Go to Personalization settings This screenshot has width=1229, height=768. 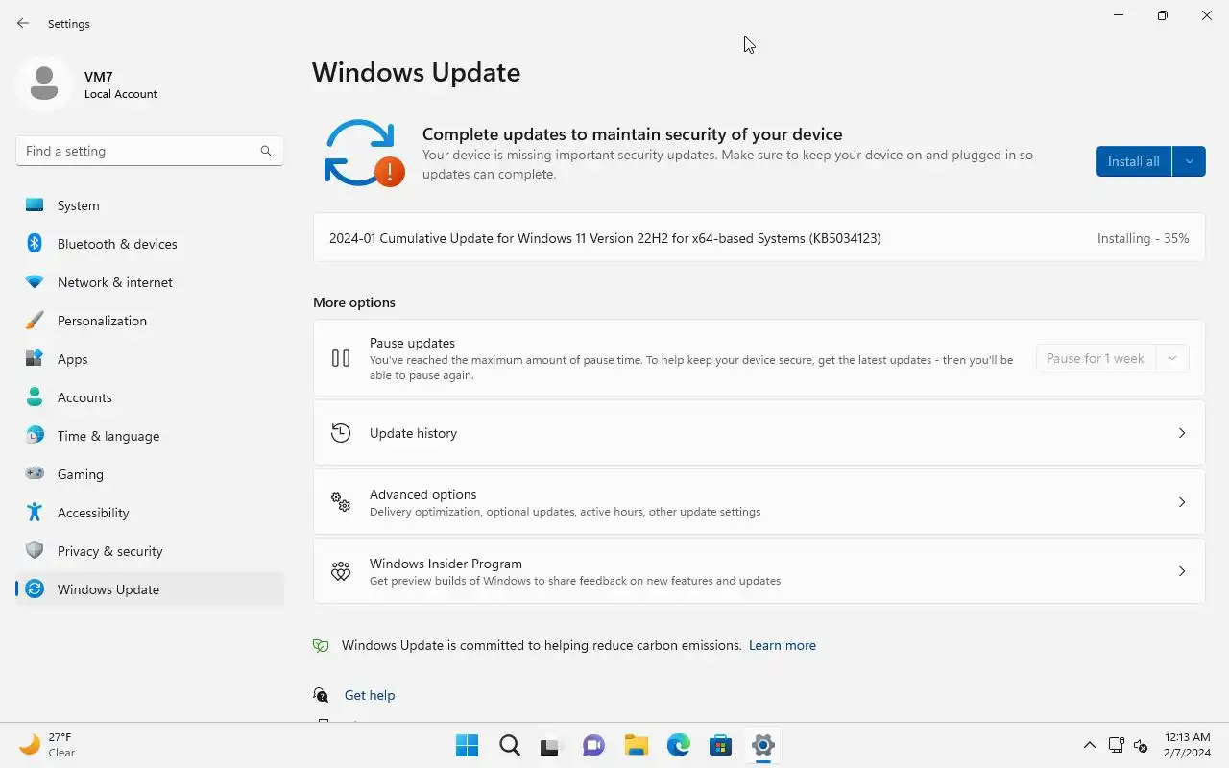(150, 321)
